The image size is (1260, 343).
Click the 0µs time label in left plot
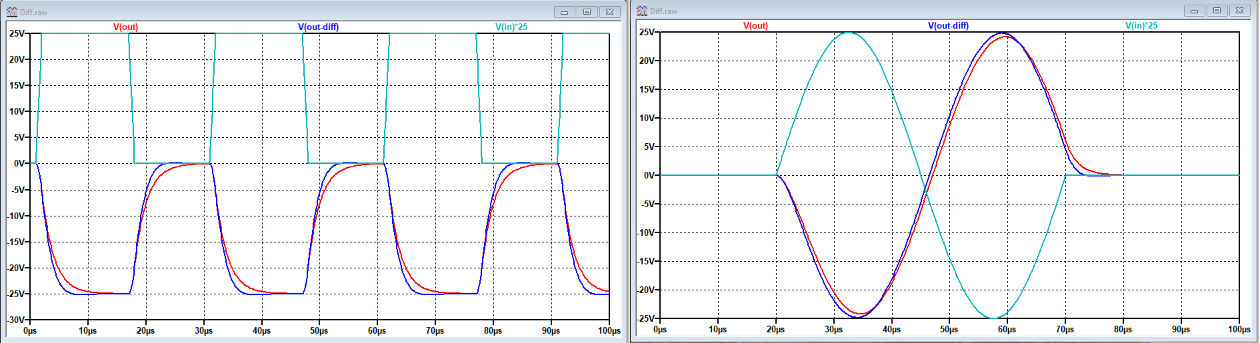30,331
